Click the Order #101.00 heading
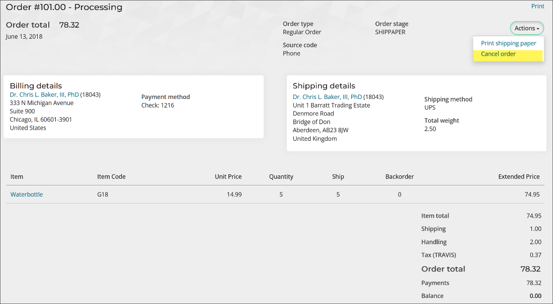 (63, 7)
